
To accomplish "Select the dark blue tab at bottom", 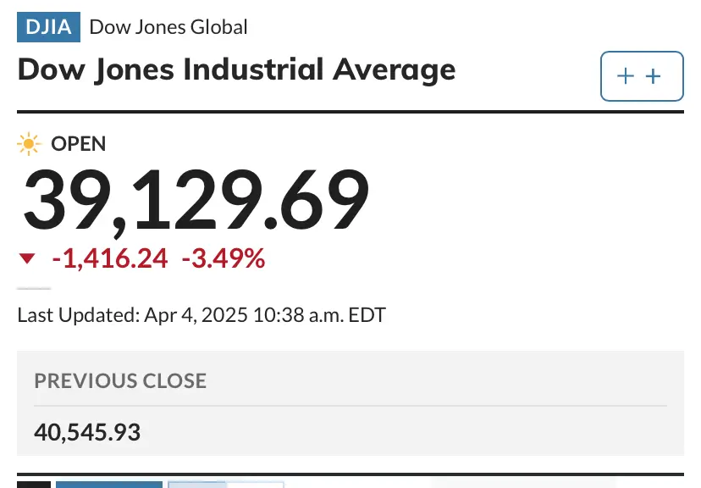I will point(108,484).
